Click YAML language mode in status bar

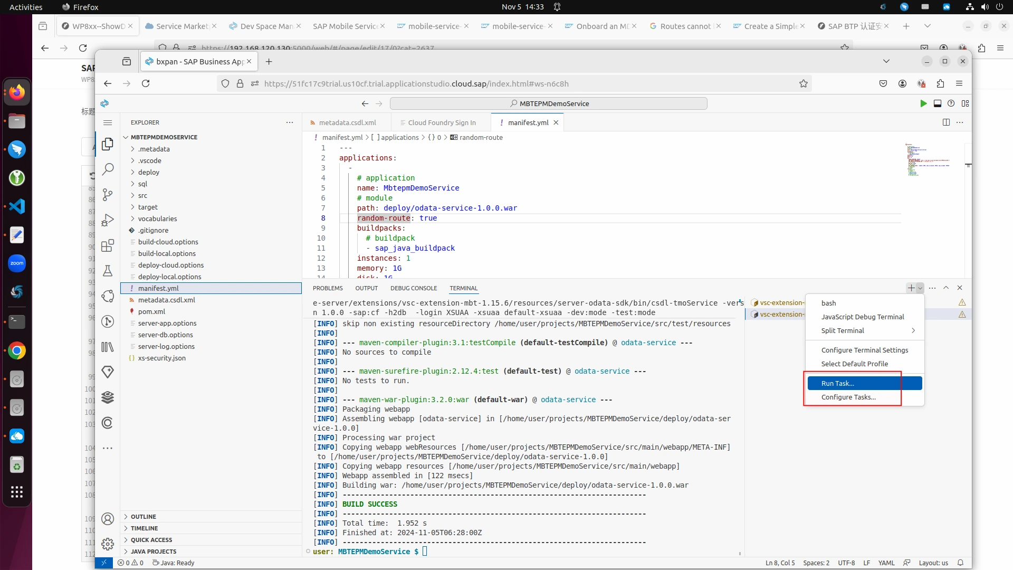coord(886,563)
